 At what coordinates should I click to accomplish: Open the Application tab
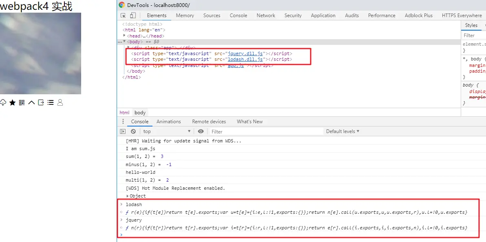pos(323,16)
